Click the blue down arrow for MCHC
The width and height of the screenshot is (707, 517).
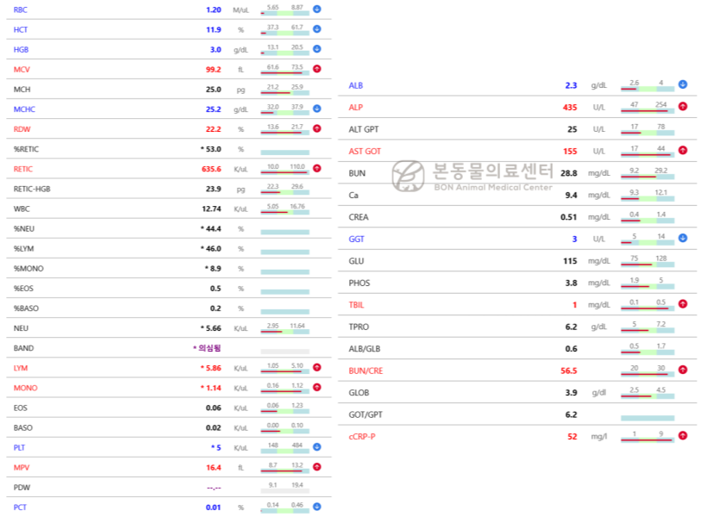316,109
